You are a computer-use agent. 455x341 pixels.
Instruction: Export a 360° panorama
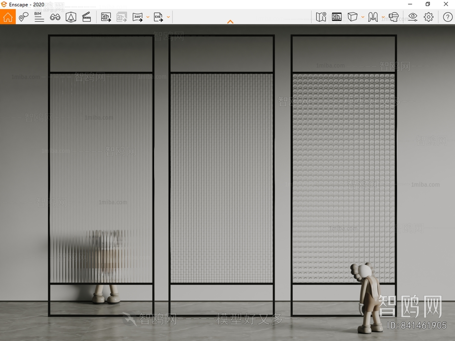[138, 17]
